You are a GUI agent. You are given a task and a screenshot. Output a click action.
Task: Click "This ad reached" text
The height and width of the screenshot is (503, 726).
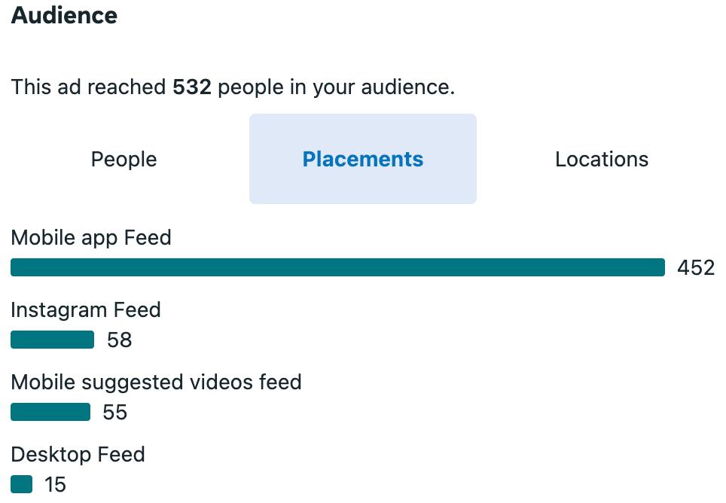88,87
